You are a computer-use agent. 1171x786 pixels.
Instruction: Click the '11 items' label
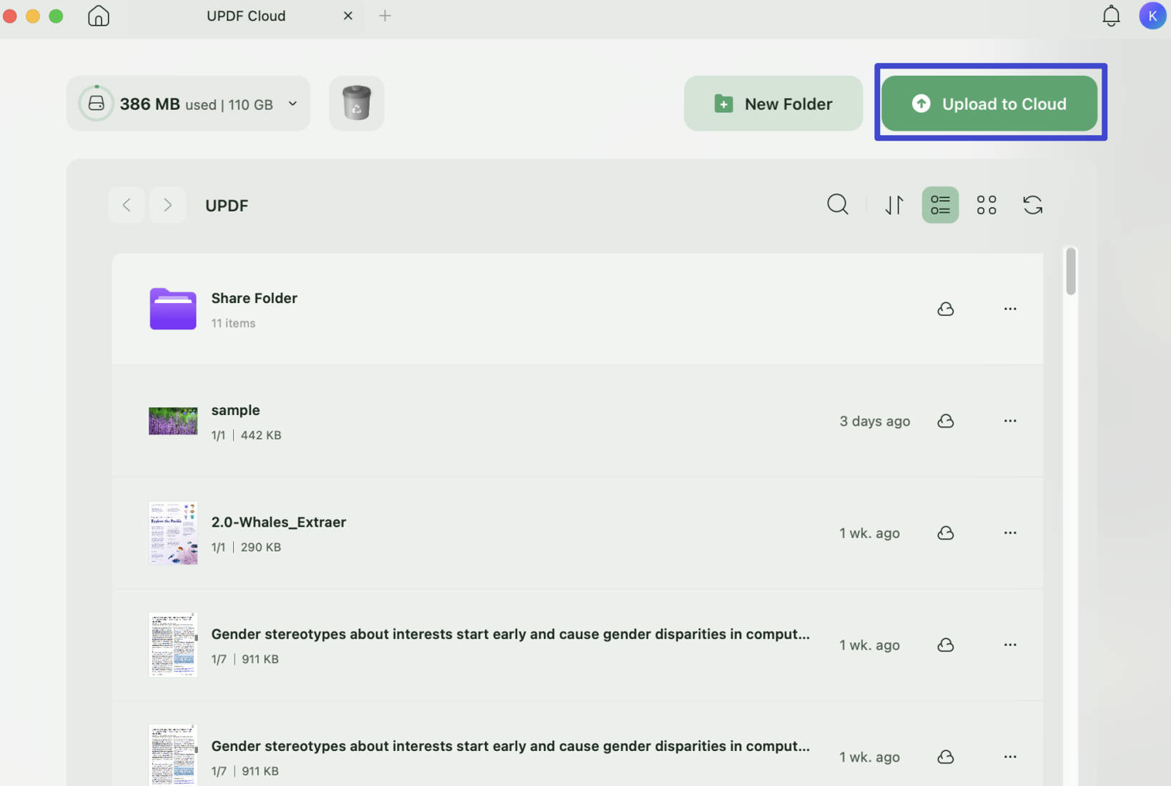coord(233,323)
